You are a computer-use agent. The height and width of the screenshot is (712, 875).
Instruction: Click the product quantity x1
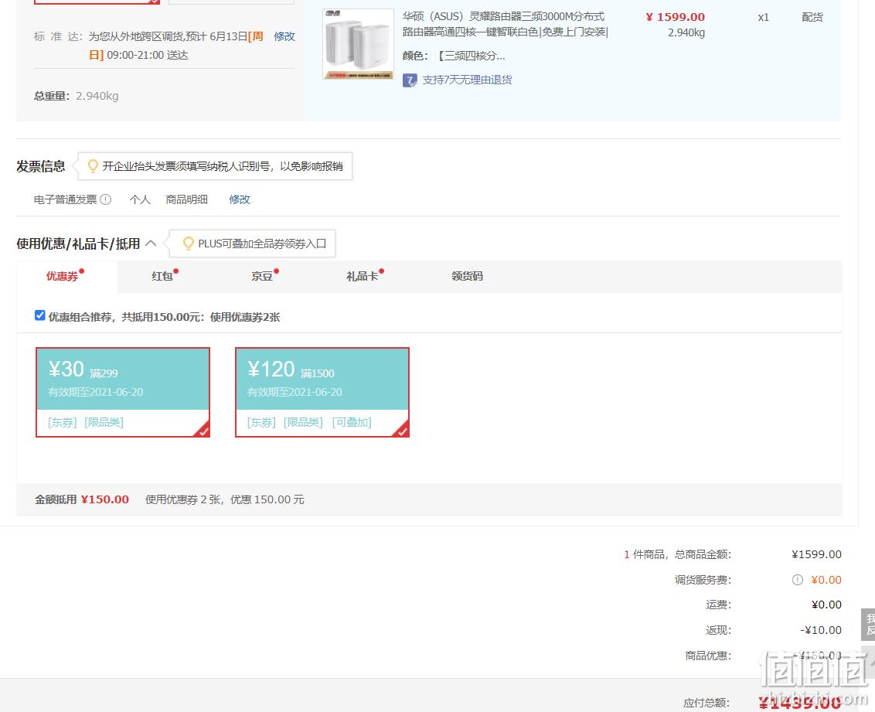point(764,17)
